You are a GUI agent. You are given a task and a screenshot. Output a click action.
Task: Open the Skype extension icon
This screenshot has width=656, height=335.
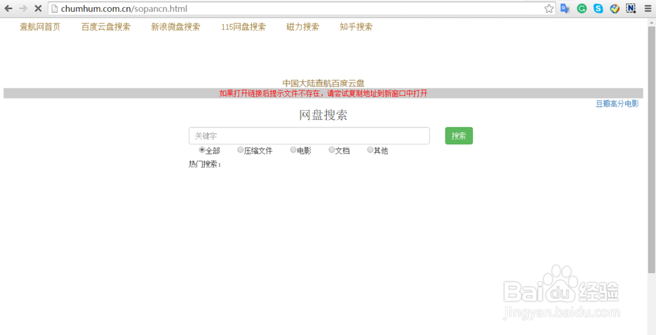click(x=598, y=9)
